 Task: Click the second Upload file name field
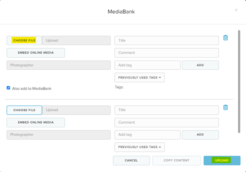point(76,110)
